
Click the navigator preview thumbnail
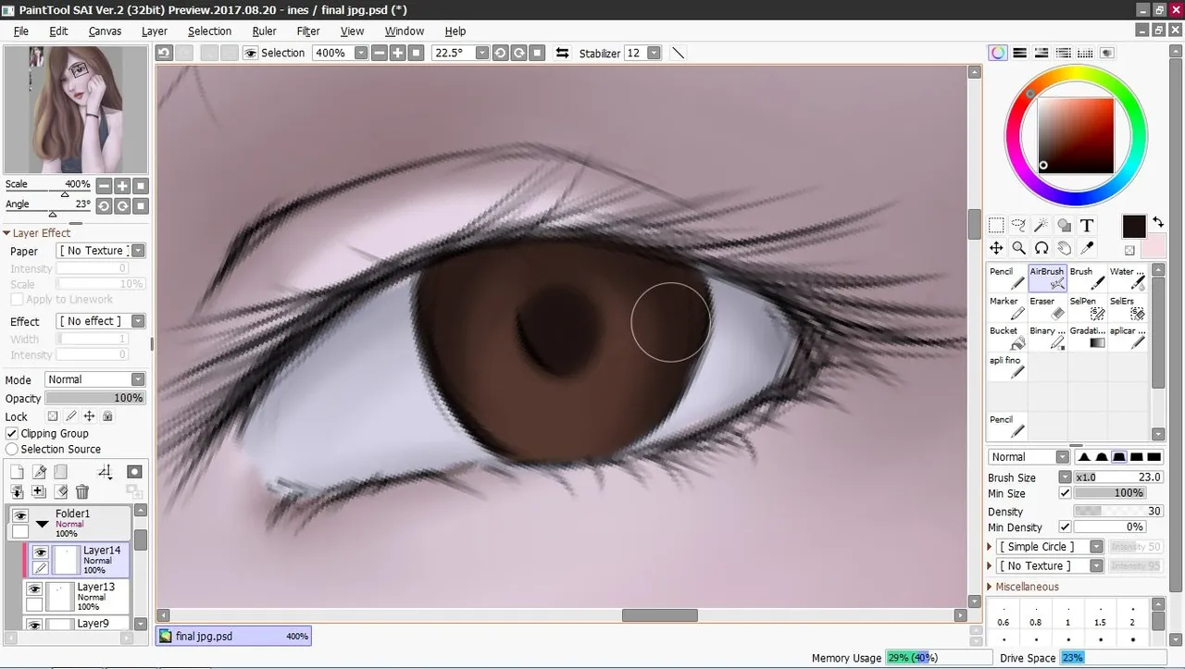tap(76, 109)
